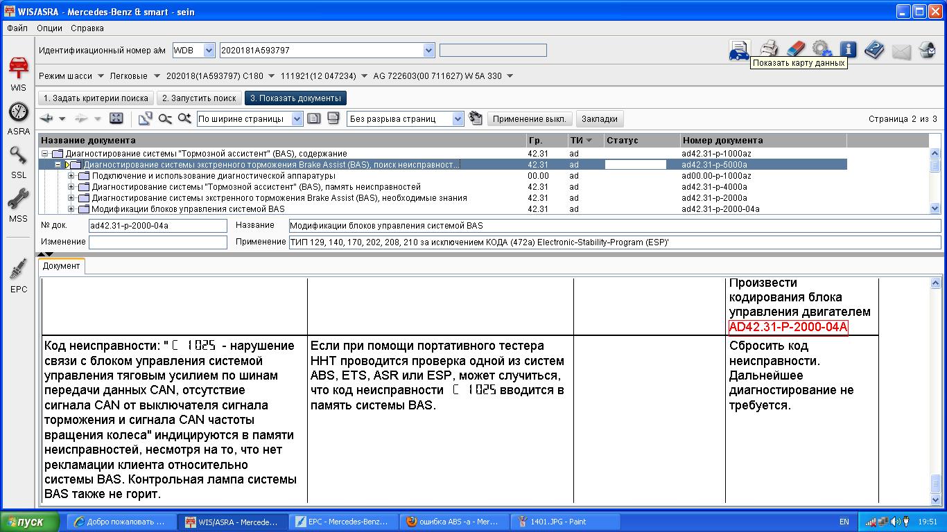Open settings gear icon
Viewport: 947px width, 532px height.
(822, 48)
